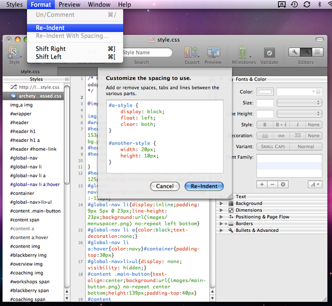Select the combined inspector editor view
Screen dimensions: 332x306
[x=306, y=52]
